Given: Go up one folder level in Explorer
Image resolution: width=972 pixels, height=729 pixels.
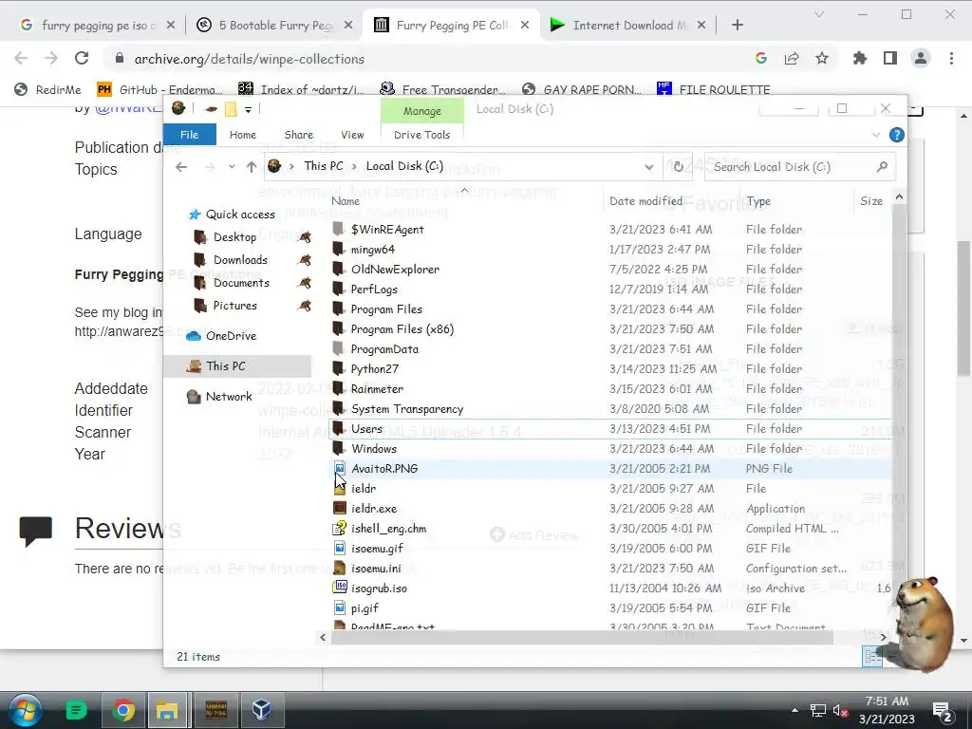Looking at the screenshot, I should [251, 167].
